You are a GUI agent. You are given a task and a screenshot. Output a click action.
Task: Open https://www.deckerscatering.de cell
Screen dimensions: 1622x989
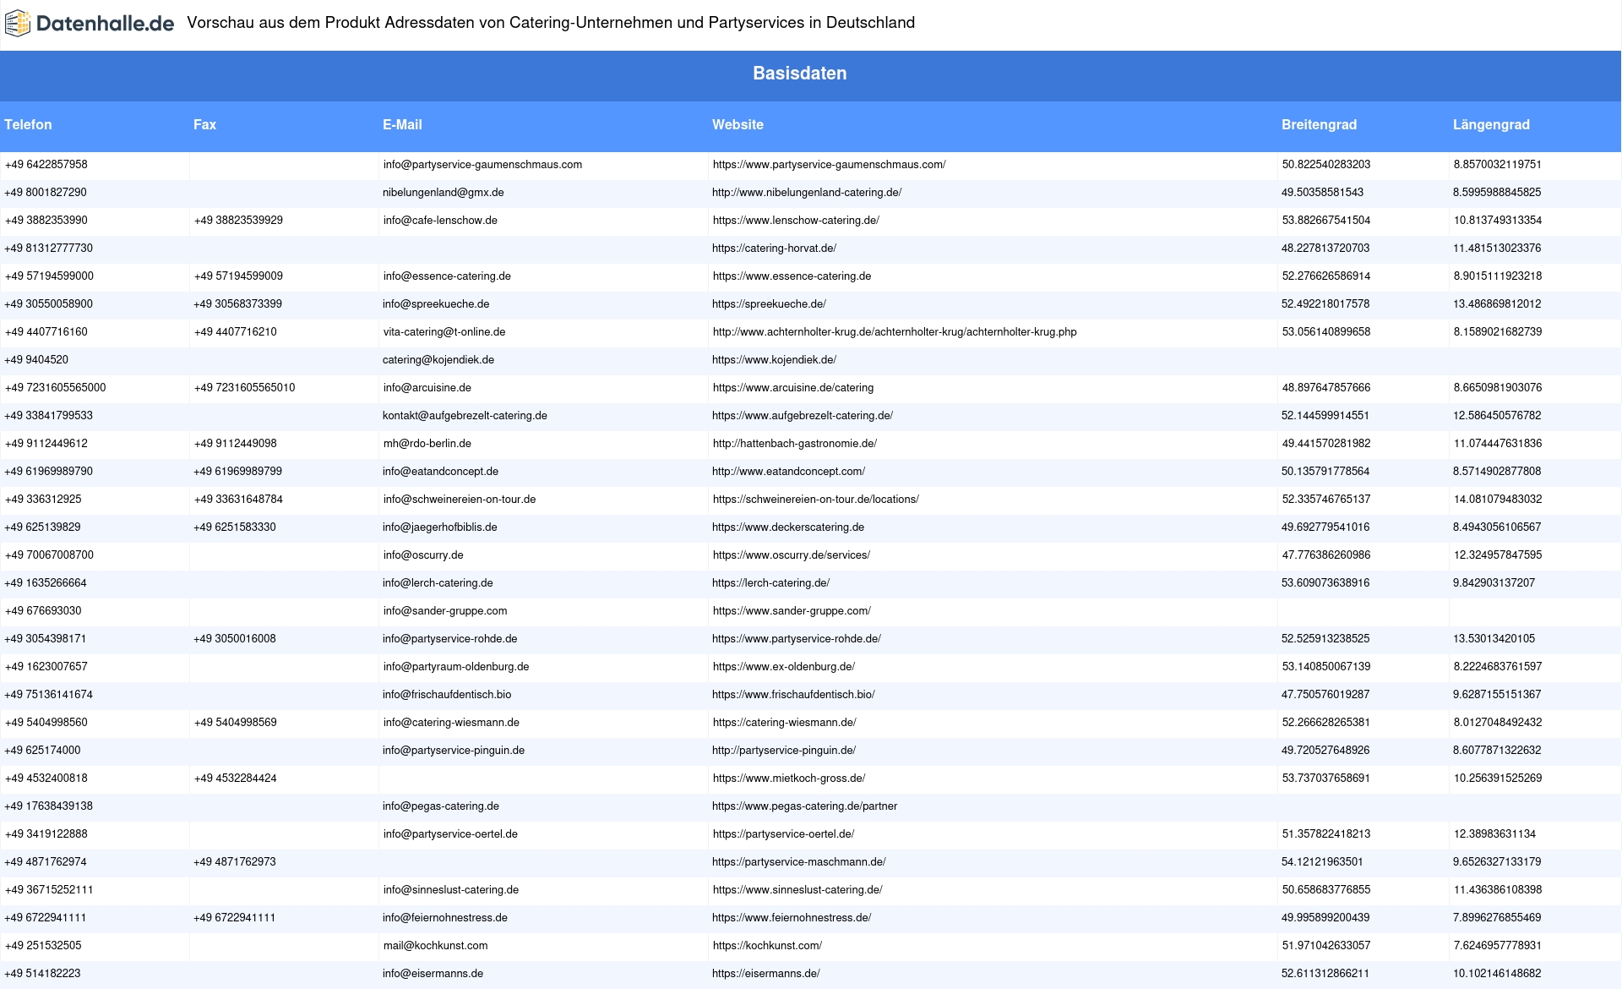pos(788,527)
